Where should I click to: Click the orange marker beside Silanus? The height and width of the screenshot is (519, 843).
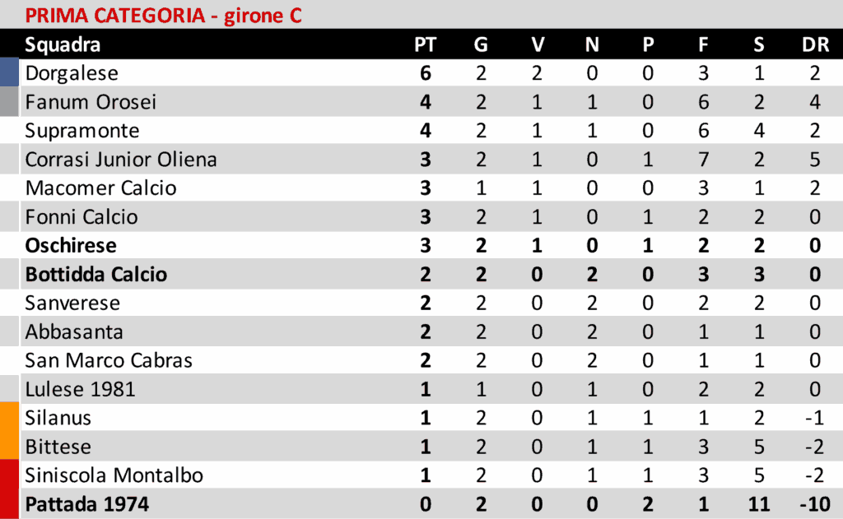coord(9,418)
